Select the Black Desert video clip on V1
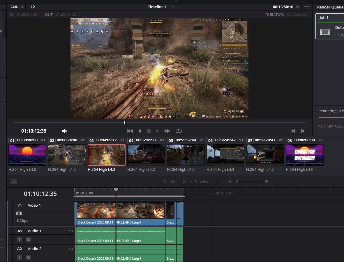 (x=121, y=214)
